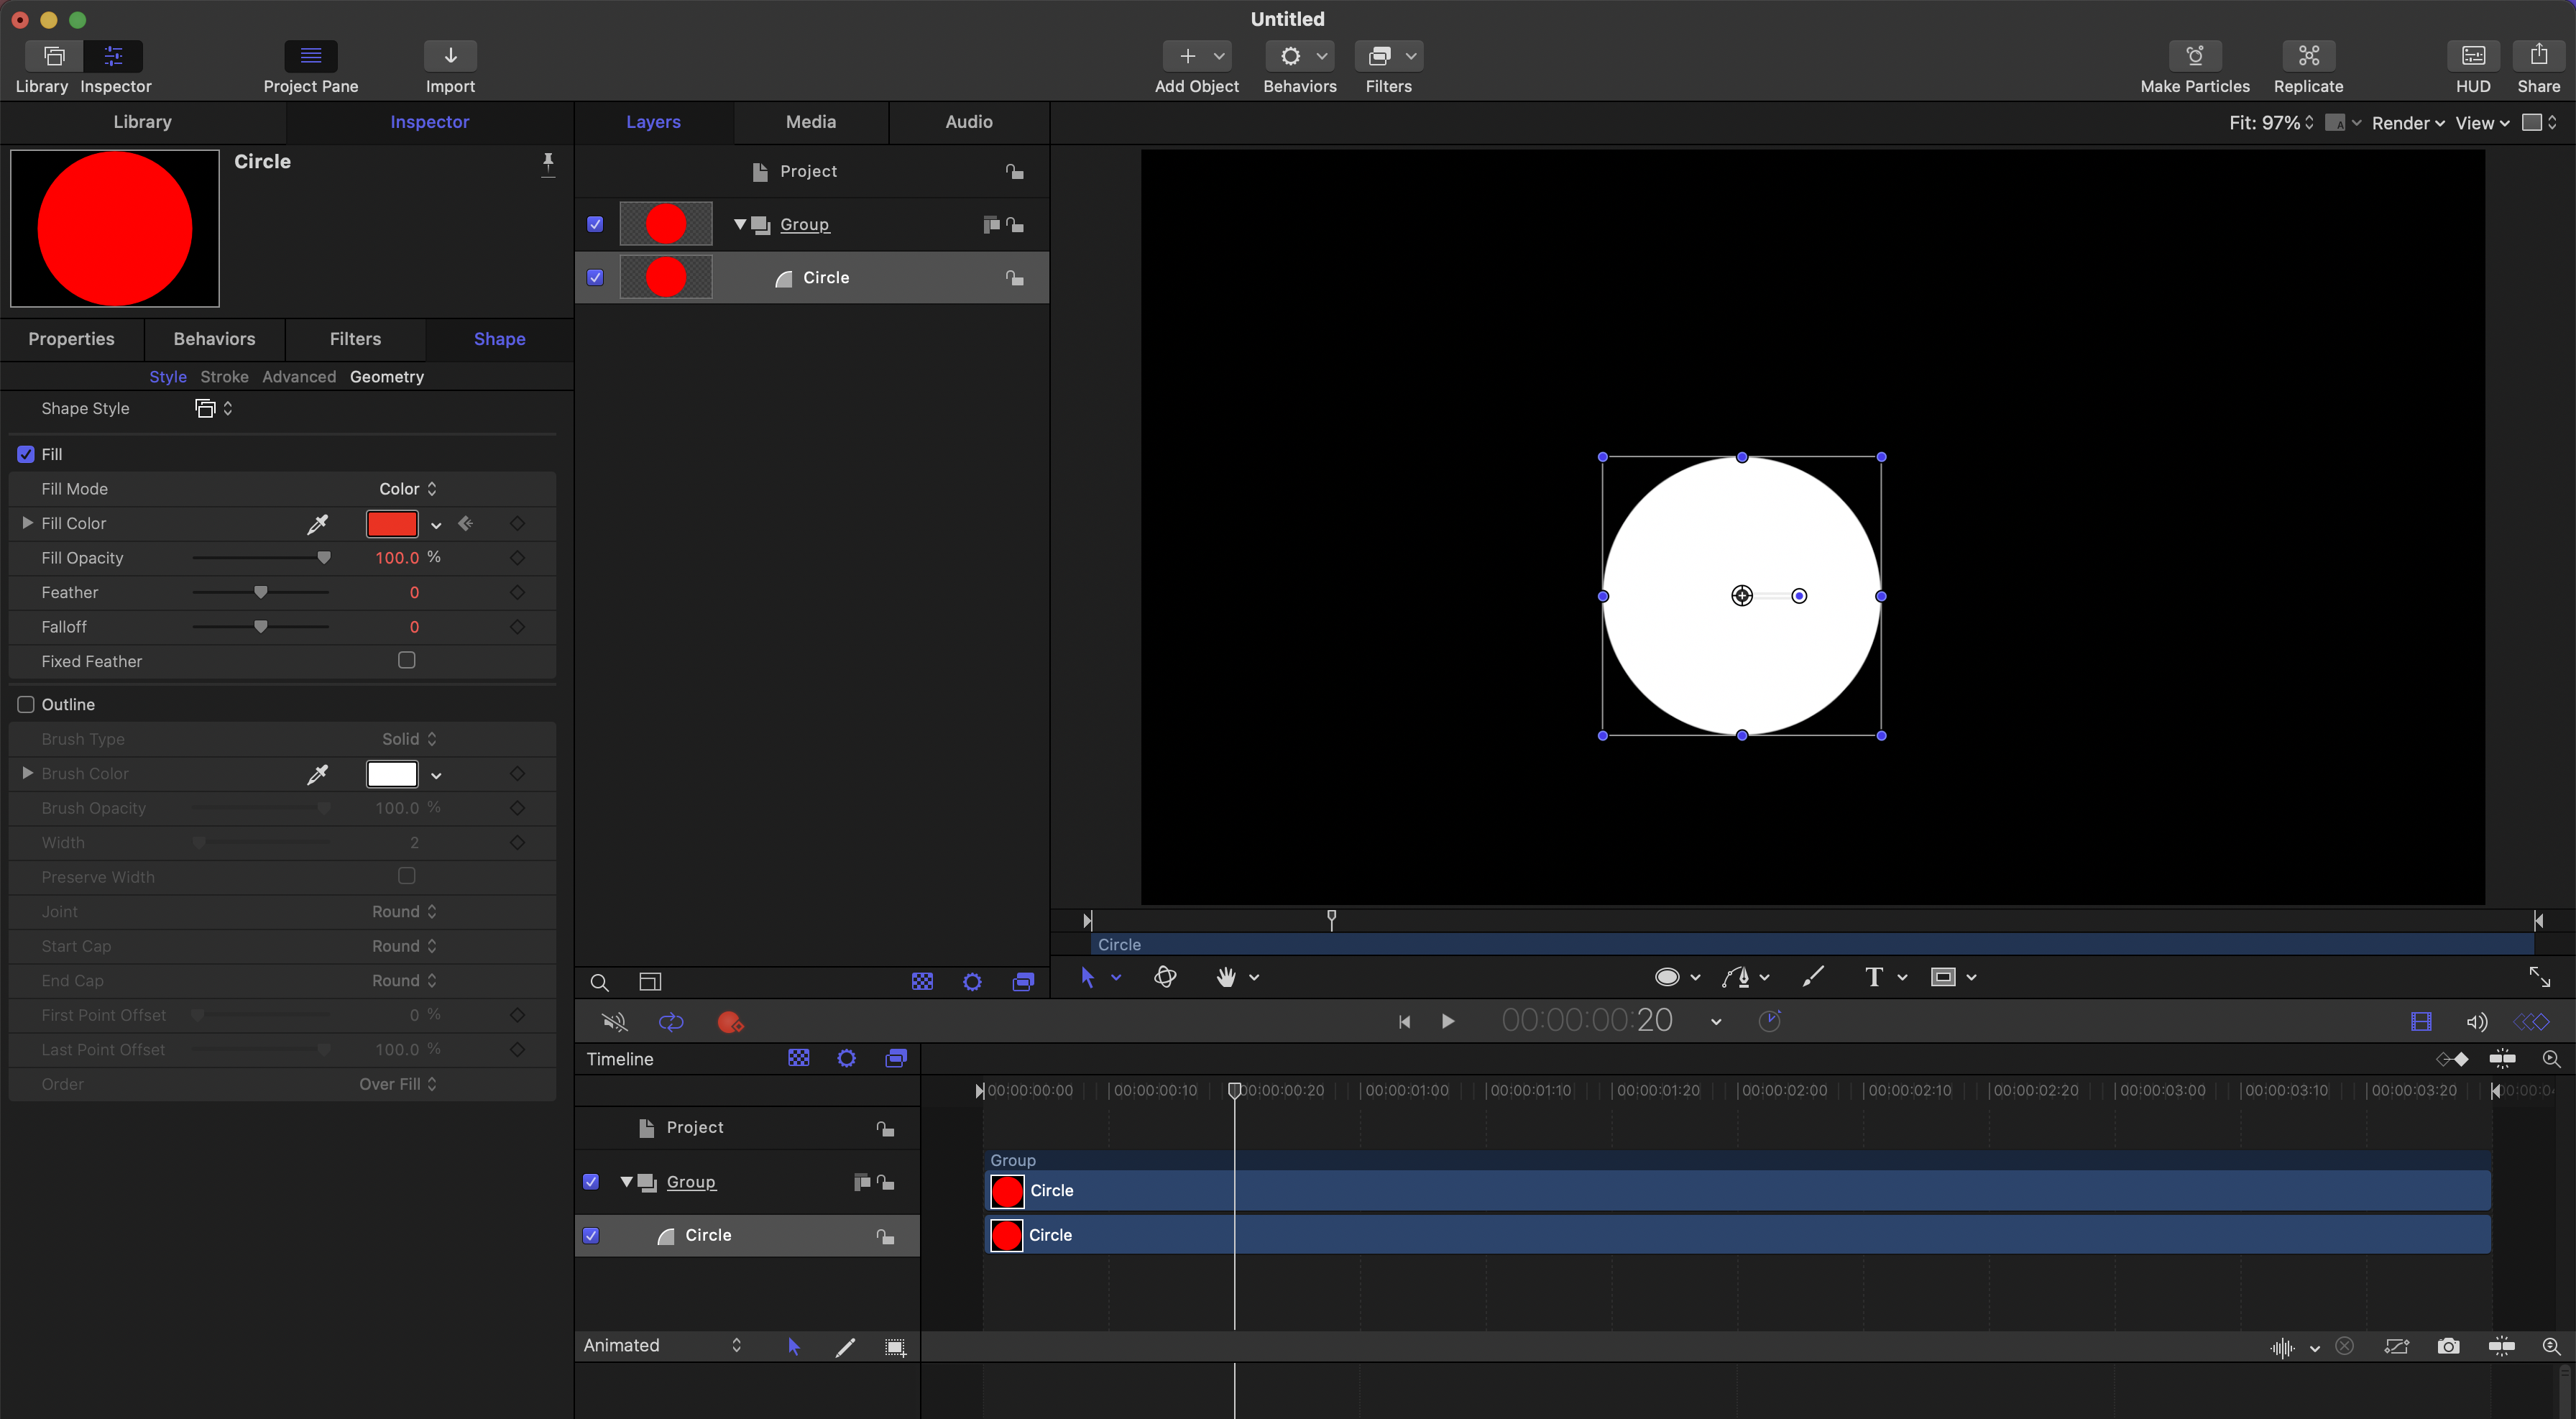The height and width of the screenshot is (1419, 2576).
Task: Collapse the Group layer in Layers list
Action: [740, 224]
